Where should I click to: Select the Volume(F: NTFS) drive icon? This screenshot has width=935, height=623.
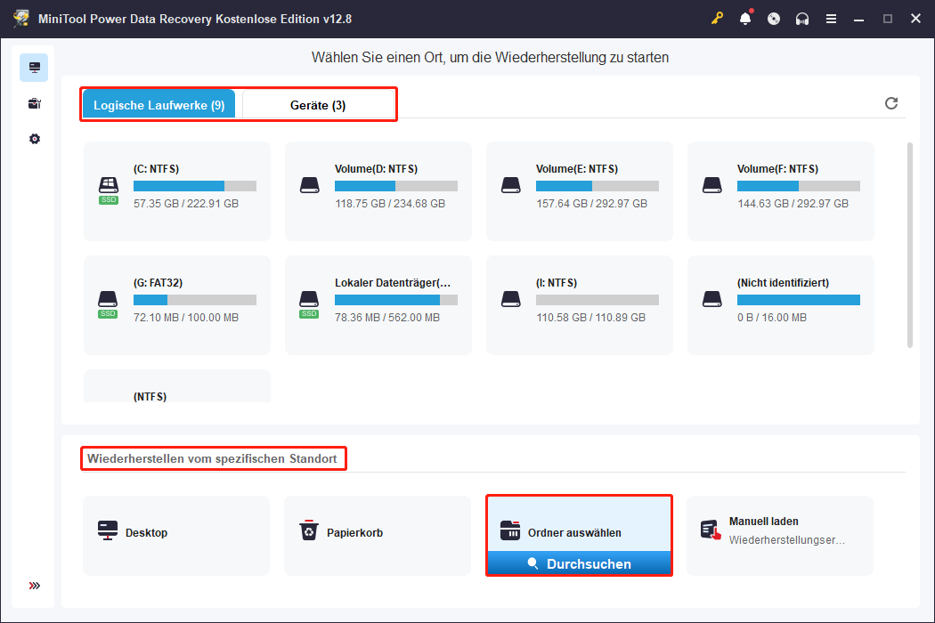[712, 185]
